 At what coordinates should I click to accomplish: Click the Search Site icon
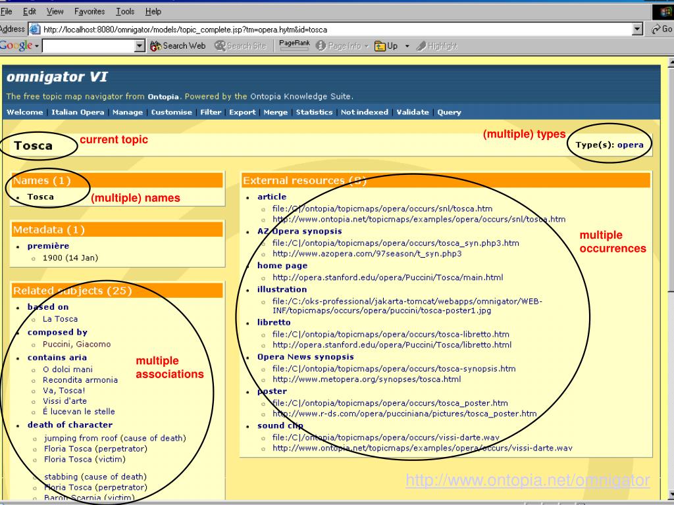point(220,46)
